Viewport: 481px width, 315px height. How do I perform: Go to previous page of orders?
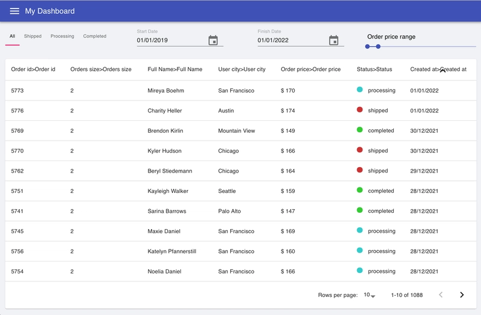click(x=441, y=295)
